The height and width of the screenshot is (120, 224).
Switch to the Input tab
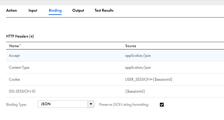coord(33,10)
